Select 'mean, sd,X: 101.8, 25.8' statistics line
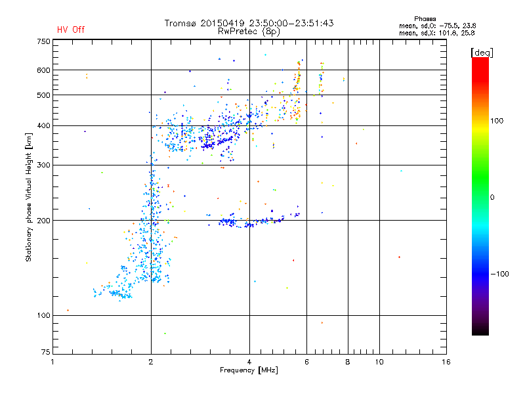This screenshot has height=394, width=525. pyautogui.click(x=436, y=33)
